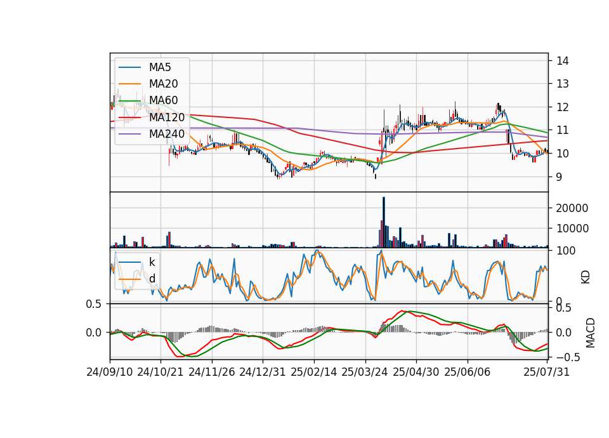Click the purple MA240 legend line sample
The width and height of the screenshot is (609, 438).
129,134
